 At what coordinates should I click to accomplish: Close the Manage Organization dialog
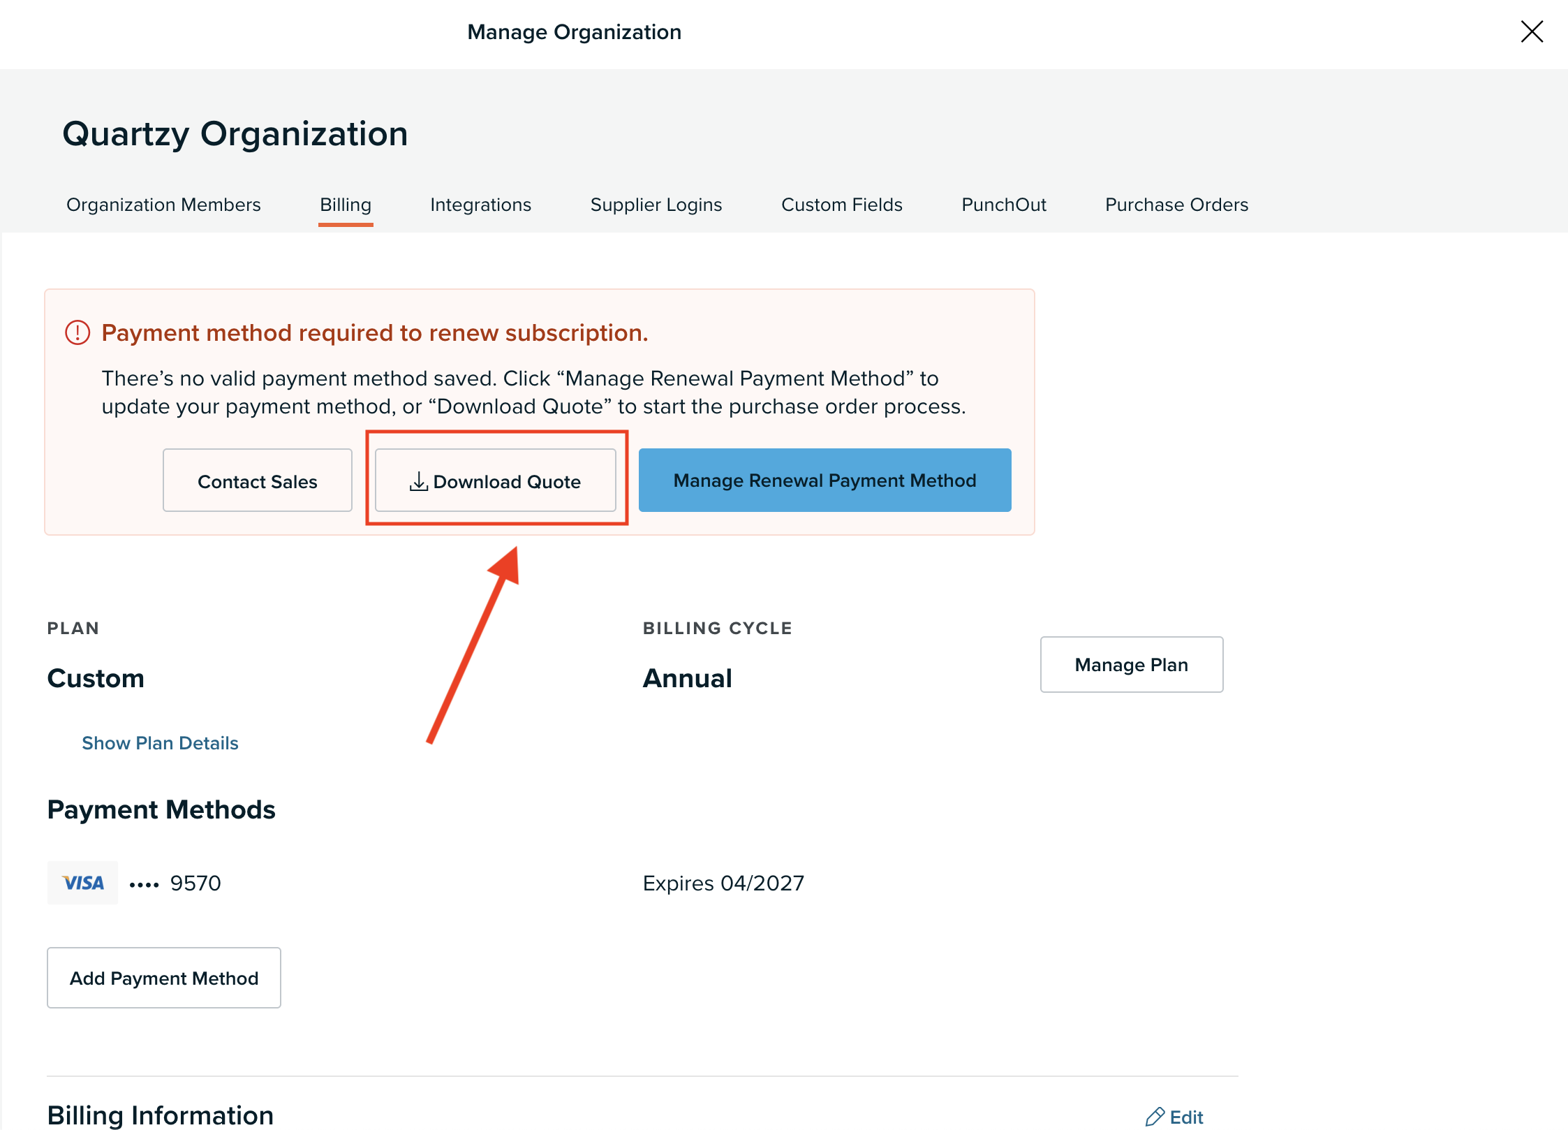click(1531, 31)
